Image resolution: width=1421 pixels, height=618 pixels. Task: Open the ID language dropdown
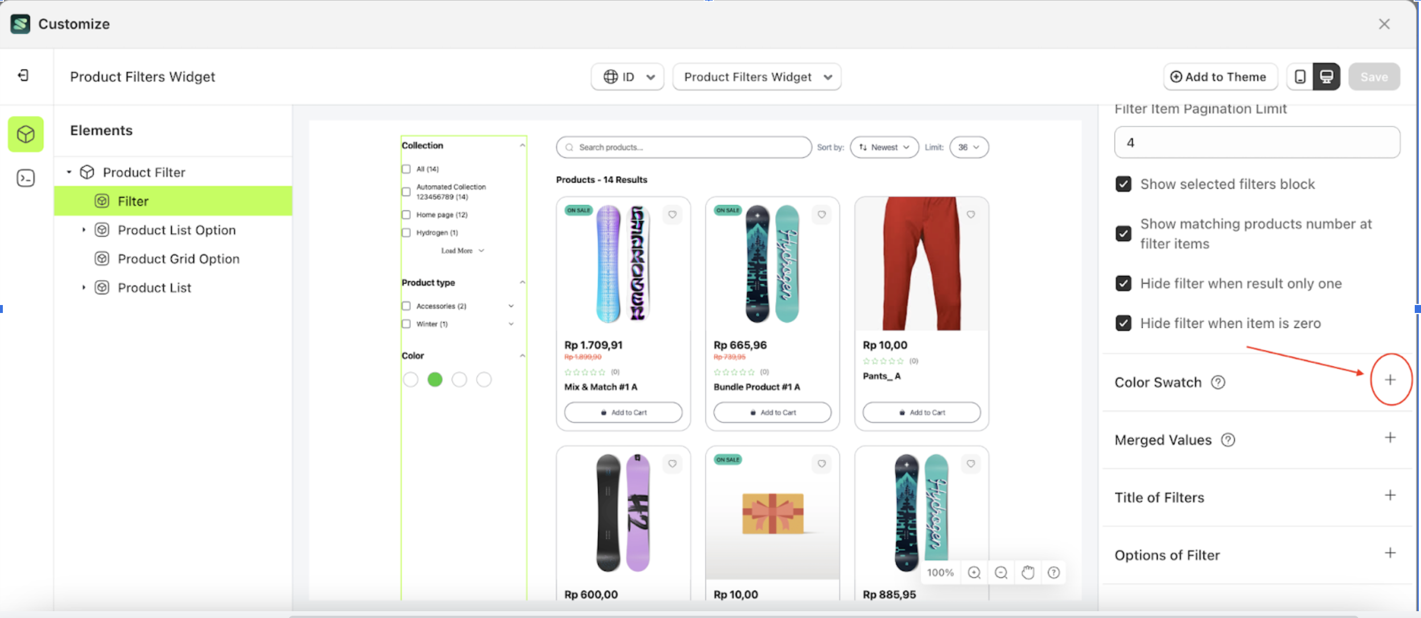tap(627, 77)
